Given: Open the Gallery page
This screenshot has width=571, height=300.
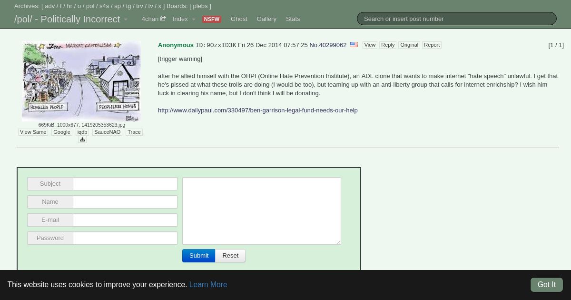Looking at the screenshot, I should [266, 19].
